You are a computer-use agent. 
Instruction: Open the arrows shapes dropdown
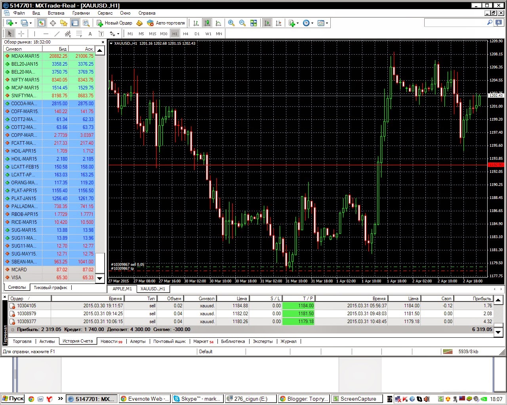pyautogui.click(x=114, y=34)
